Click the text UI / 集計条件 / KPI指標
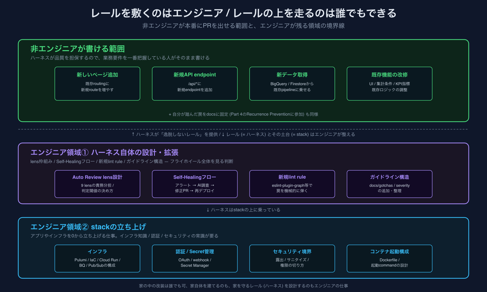Viewport: 487px width, 292px height. coord(390,84)
